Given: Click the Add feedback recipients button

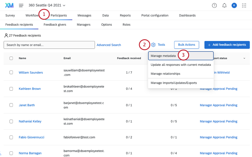Looking at the screenshot, I should tap(227, 45).
